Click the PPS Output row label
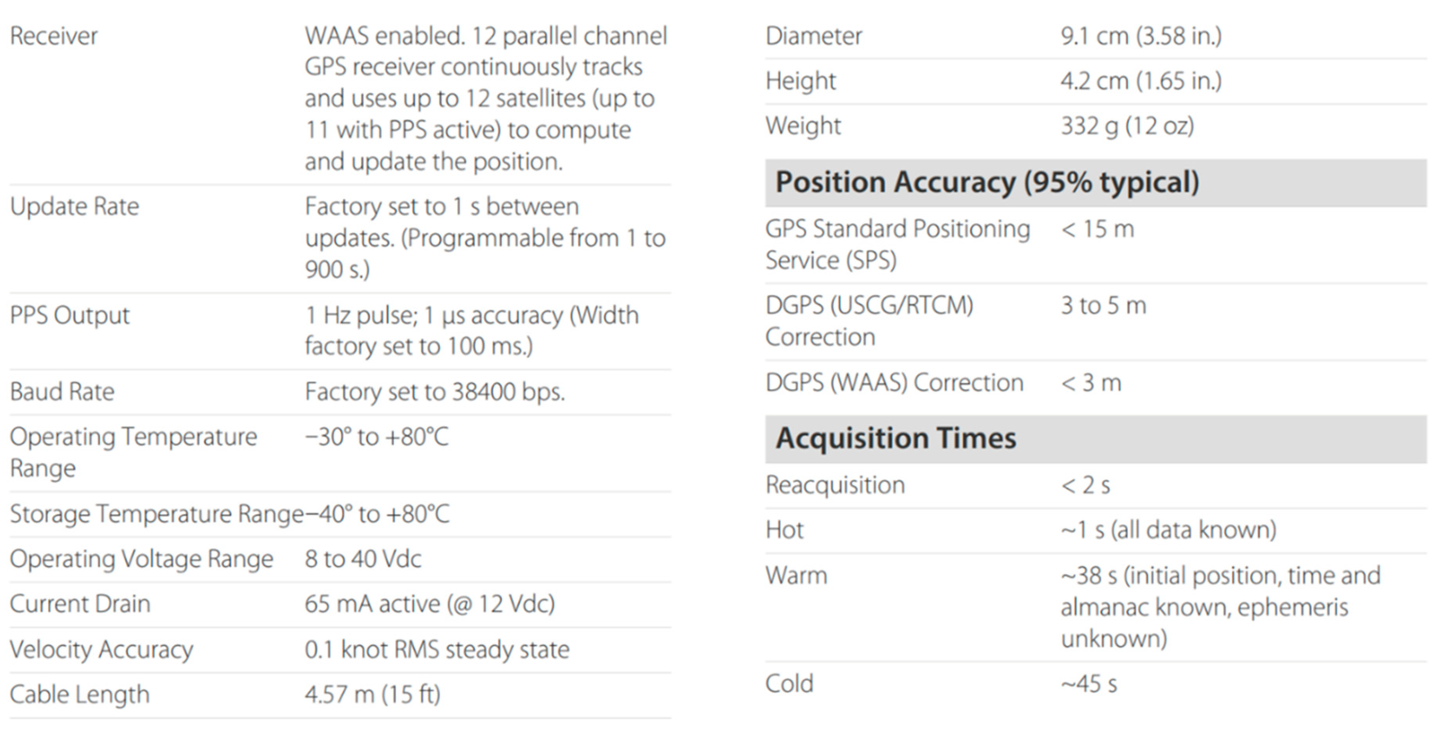 (x=70, y=315)
